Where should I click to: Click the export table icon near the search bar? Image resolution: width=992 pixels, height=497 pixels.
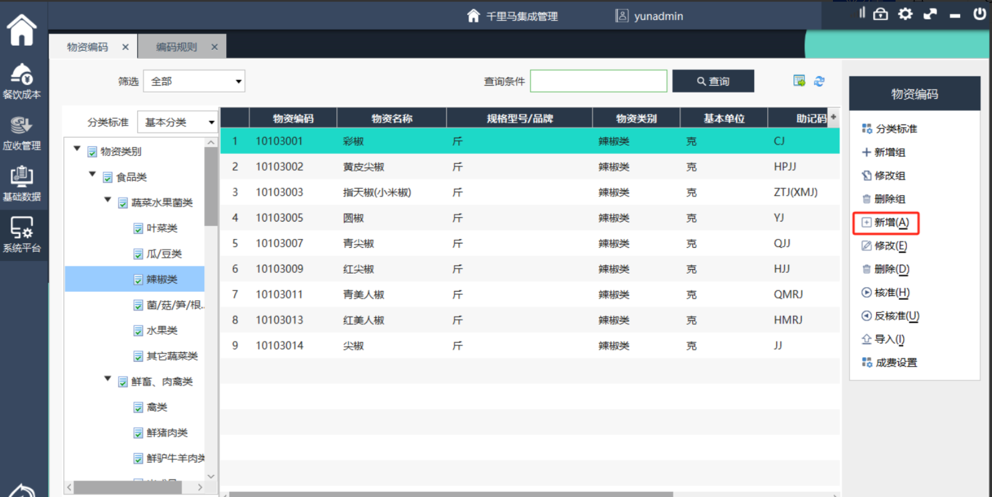799,81
